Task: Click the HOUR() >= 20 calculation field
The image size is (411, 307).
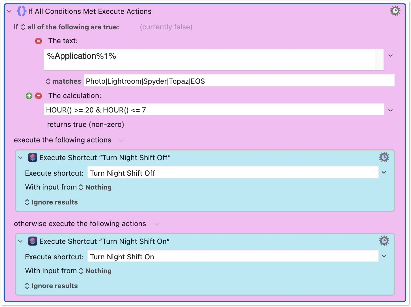Action: coord(214,110)
